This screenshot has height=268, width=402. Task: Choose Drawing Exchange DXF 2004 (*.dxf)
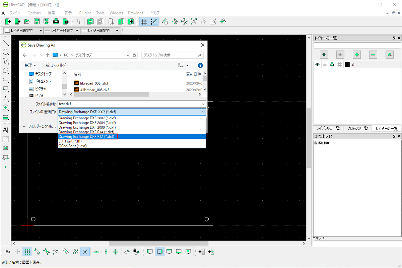[x=132, y=123]
